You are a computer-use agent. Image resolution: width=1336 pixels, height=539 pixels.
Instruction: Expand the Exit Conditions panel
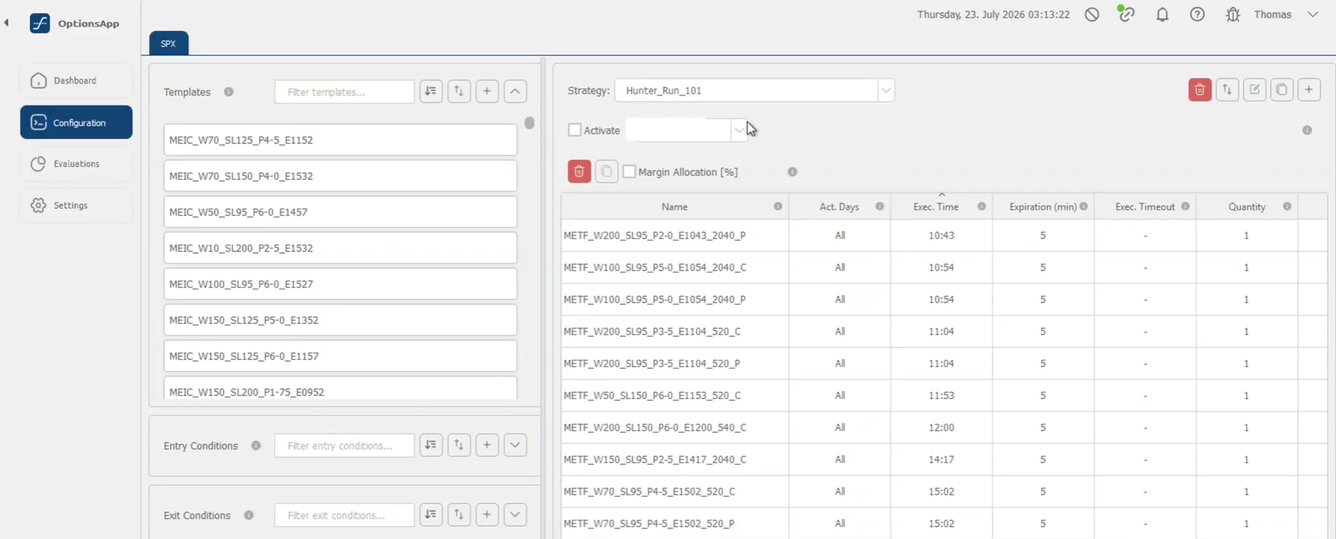tap(515, 514)
